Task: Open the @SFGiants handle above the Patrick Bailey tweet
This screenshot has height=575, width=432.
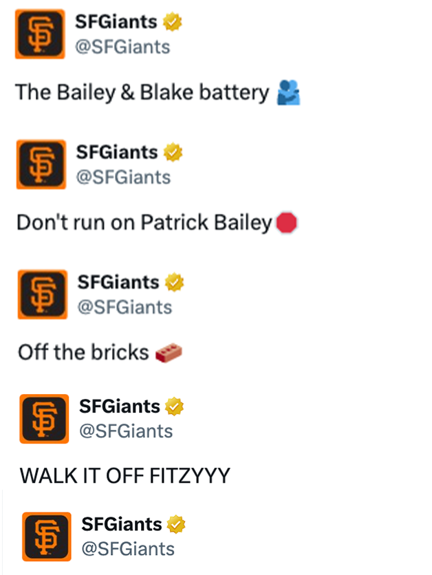Action: coord(123,177)
